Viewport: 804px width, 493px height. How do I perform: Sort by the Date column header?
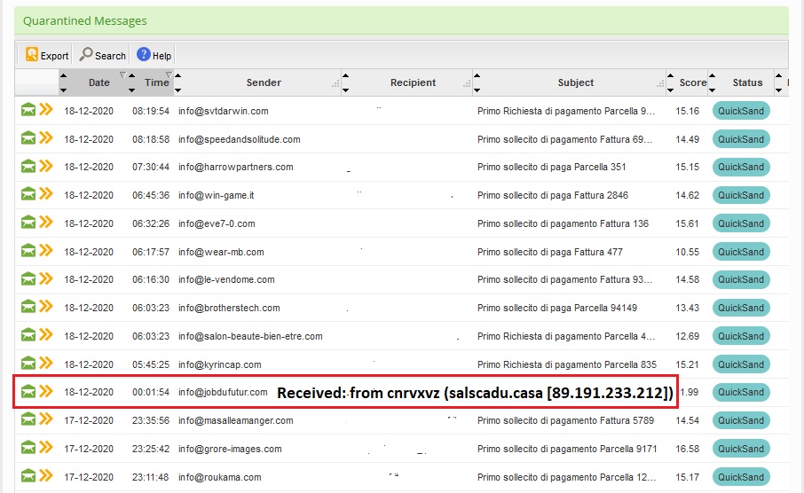click(99, 82)
